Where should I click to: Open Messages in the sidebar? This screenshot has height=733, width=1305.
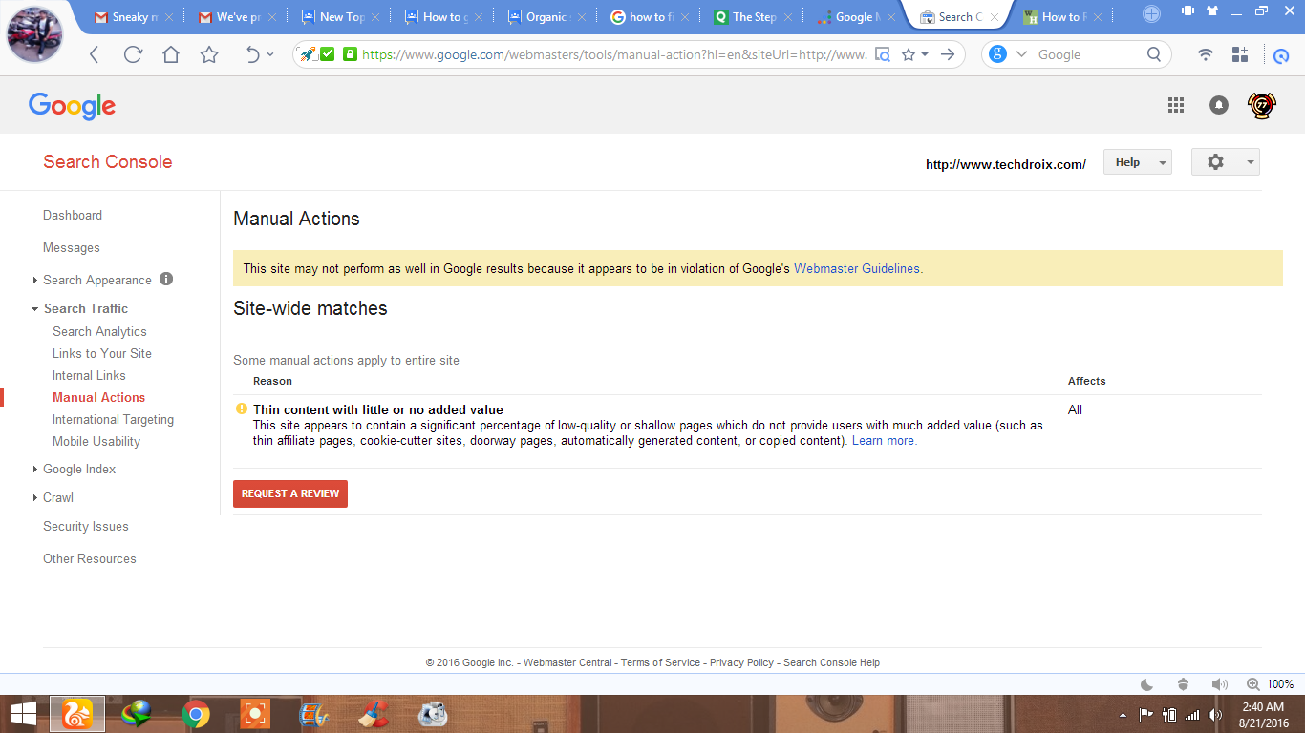72,248
